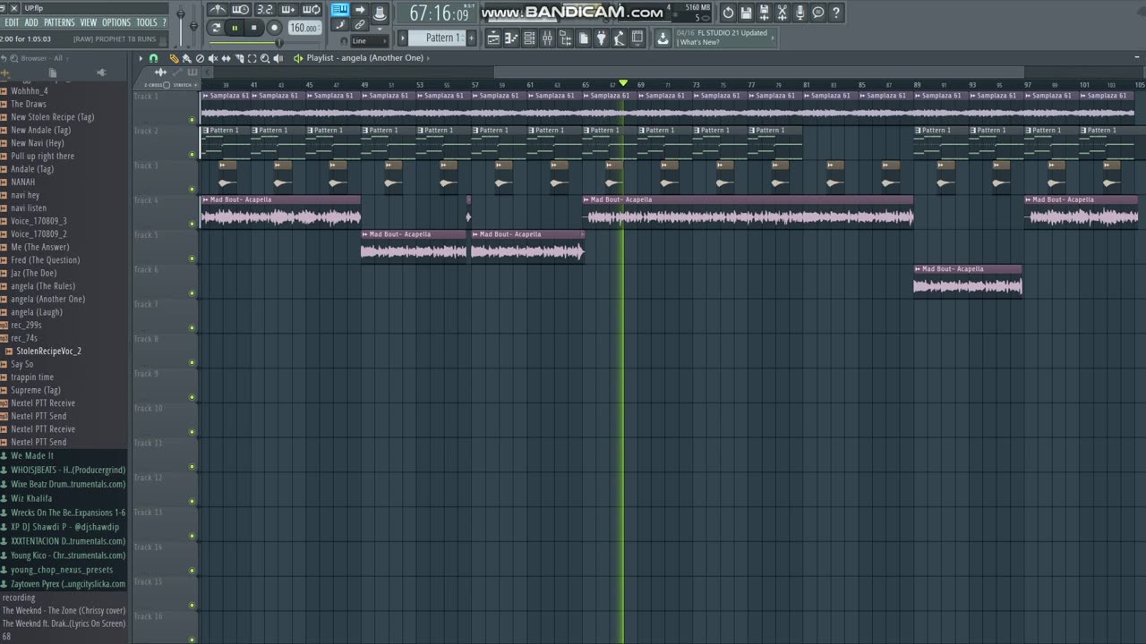This screenshot has width=1146, height=644.
Task: Add a new pattern with the plus button
Action: [x=472, y=38]
